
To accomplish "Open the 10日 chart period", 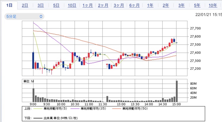I will click(x=72, y=5).
